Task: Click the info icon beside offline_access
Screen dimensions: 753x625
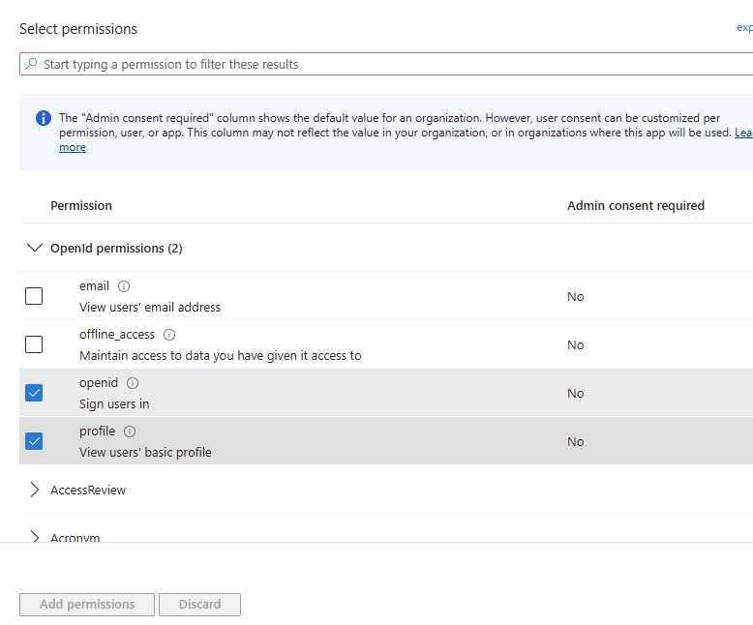Action: tap(169, 335)
